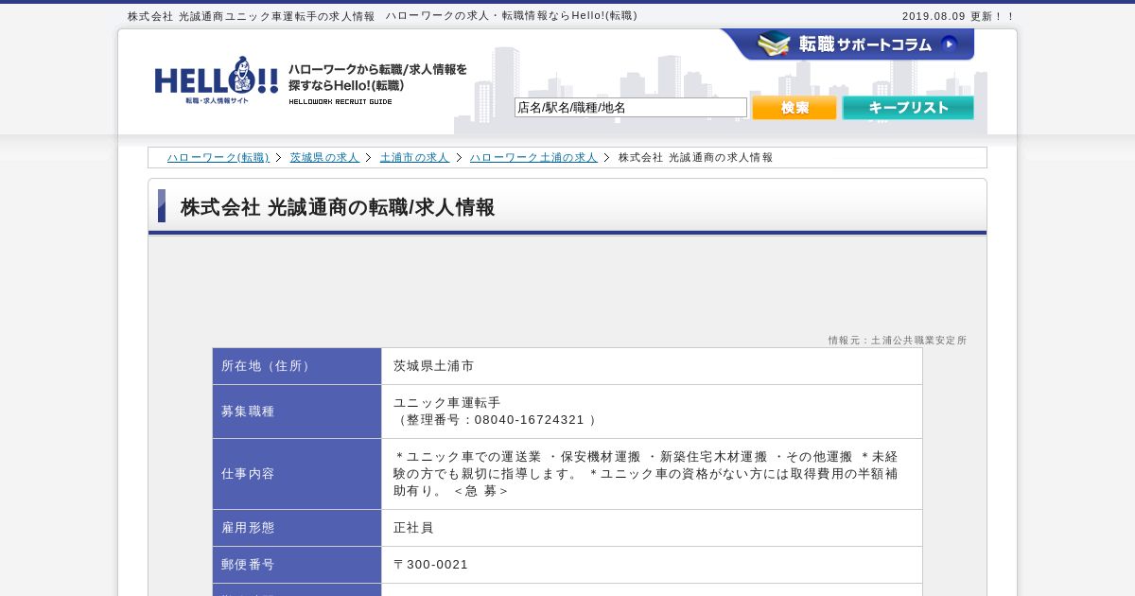
Task: Click the arrow icon on 転職サポートコラム banner
Action: coord(950,44)
